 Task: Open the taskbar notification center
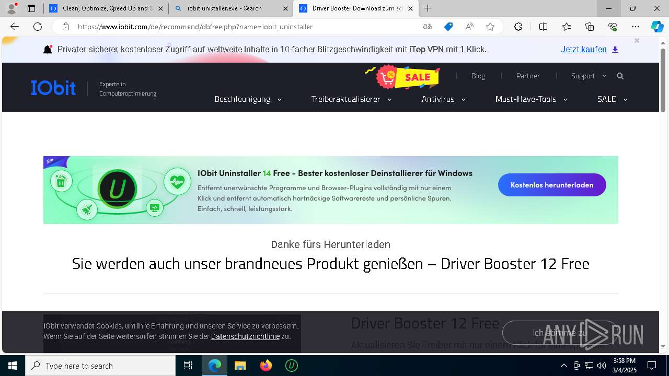652,366
